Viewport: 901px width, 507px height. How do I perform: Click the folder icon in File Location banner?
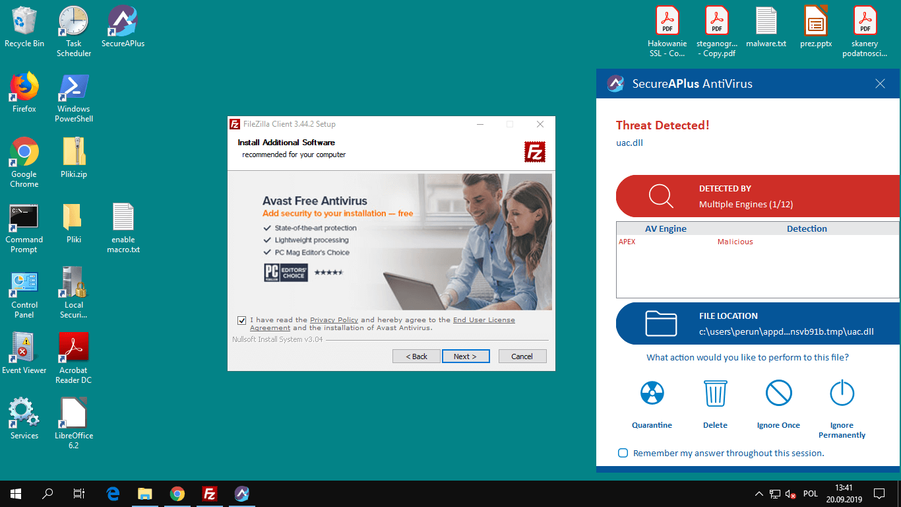[661, 323]
